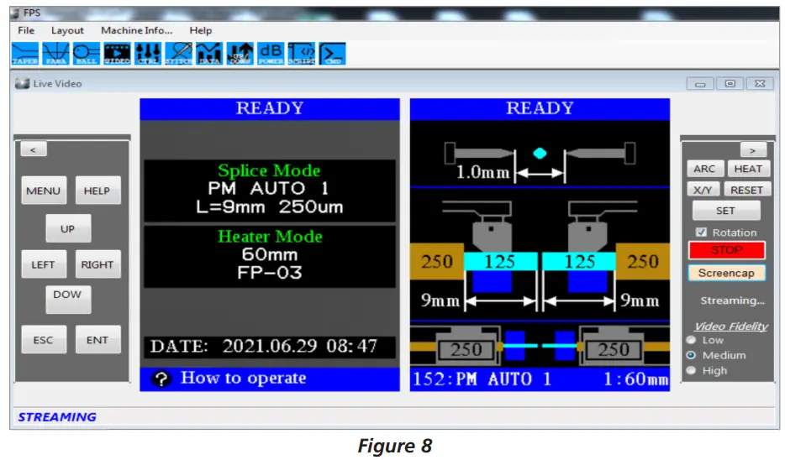This screenshot has height=460, width=785.
Task: Open the File menu
Action: (x=26, y=30)
